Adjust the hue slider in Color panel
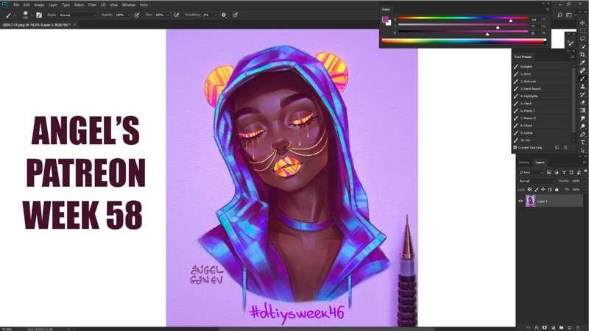Image resolution: width=589 pixels, height=331 pixels. 463,18
